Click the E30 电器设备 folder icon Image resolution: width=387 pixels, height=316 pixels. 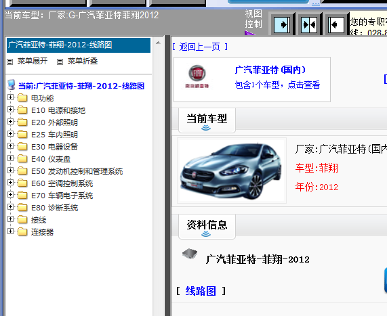click(x=22, y=146)
